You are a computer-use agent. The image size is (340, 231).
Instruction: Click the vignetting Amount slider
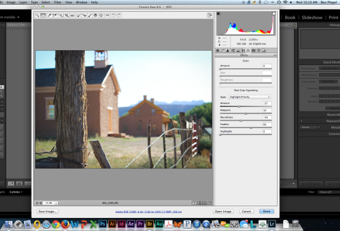click(x=246, y=107)
